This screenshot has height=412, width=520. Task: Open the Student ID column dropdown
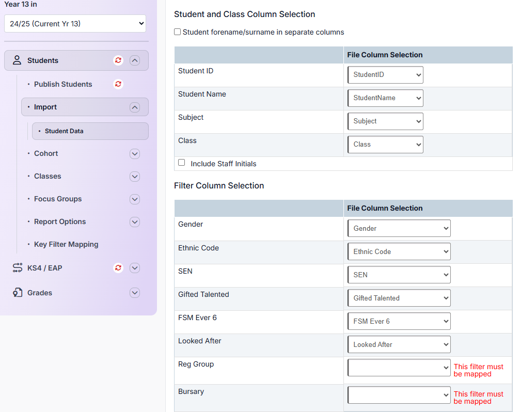385,75
